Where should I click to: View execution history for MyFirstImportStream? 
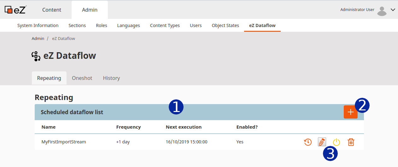click(308, 142)
